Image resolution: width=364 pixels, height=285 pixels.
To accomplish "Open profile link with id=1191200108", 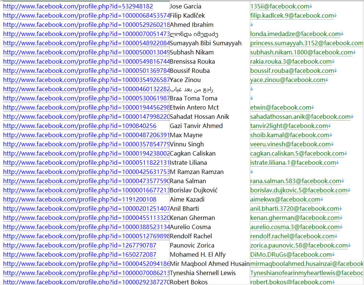I will click(80, 199).
